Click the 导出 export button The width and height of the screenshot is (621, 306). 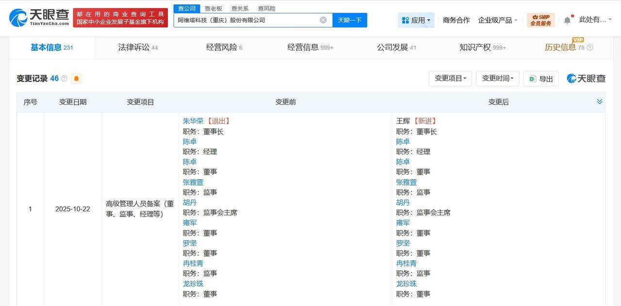(541, 79)
